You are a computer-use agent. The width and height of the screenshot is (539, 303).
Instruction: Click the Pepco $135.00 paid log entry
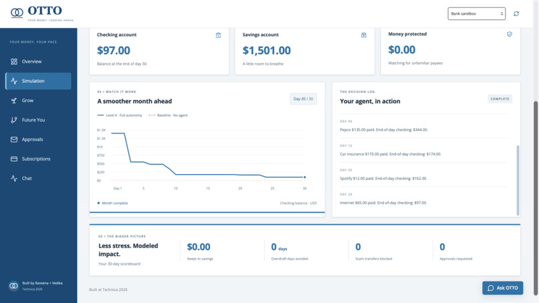click(x=384, y=130)
